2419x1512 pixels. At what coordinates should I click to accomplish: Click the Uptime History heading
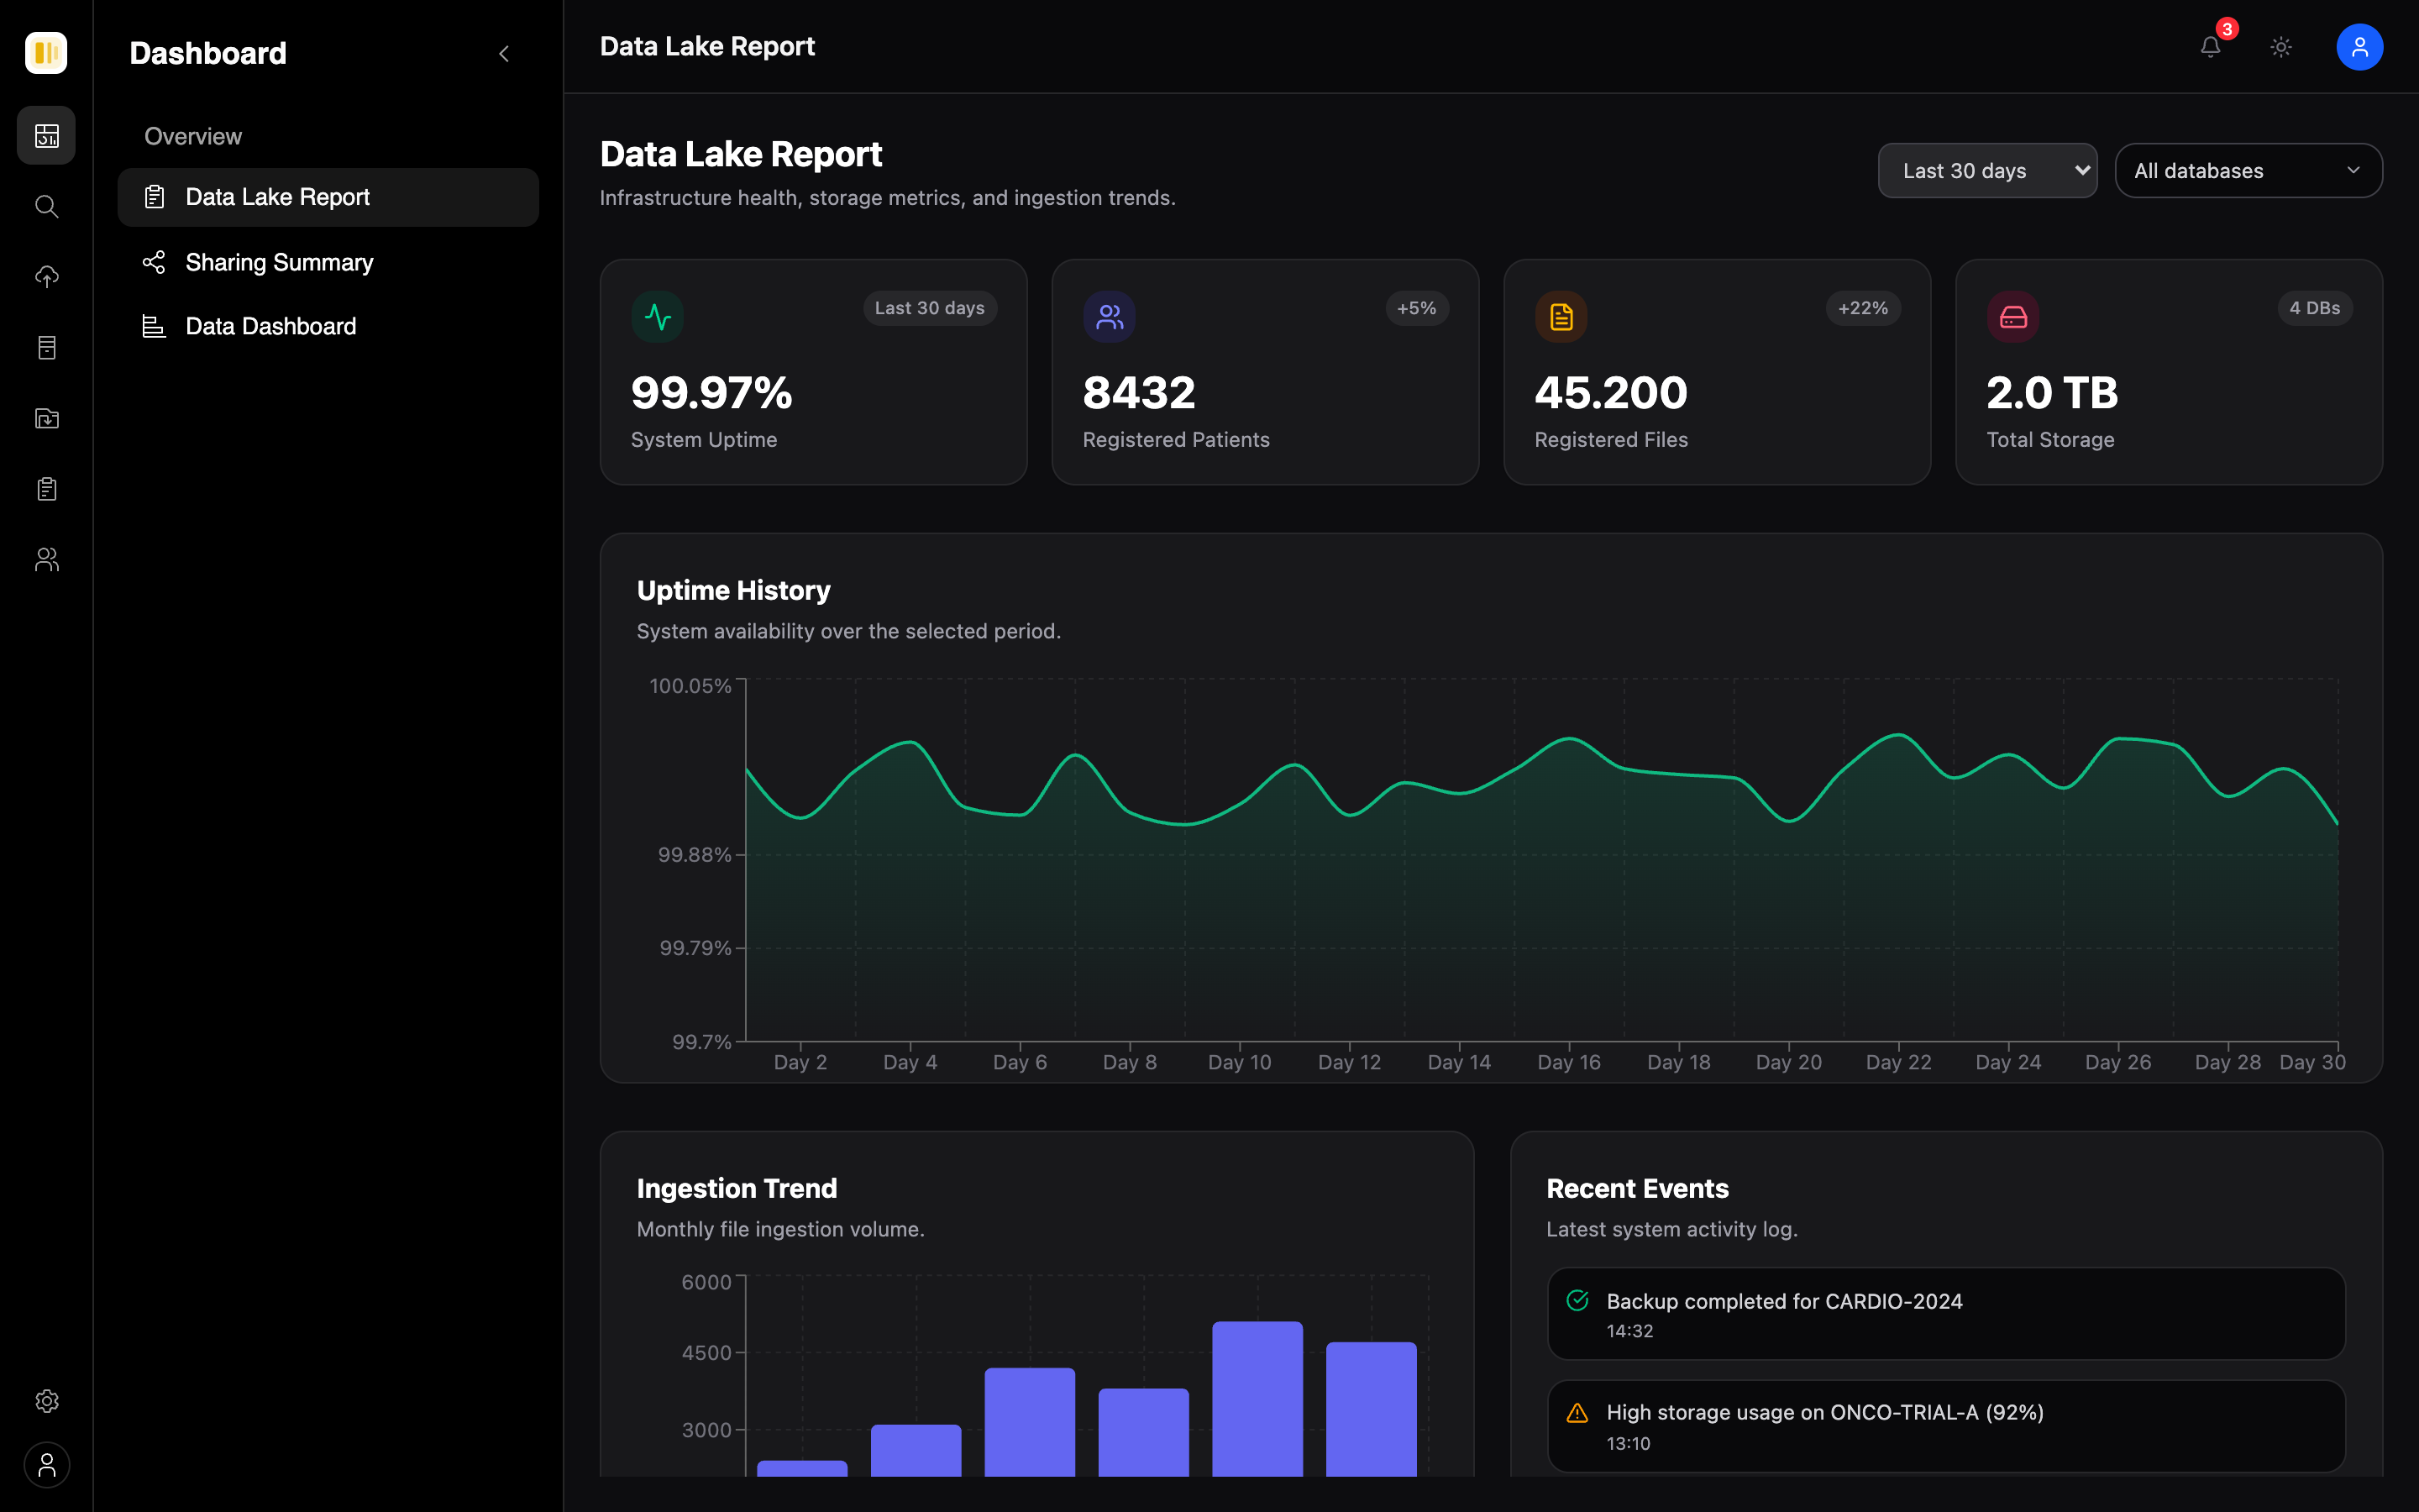click(734, 590)
